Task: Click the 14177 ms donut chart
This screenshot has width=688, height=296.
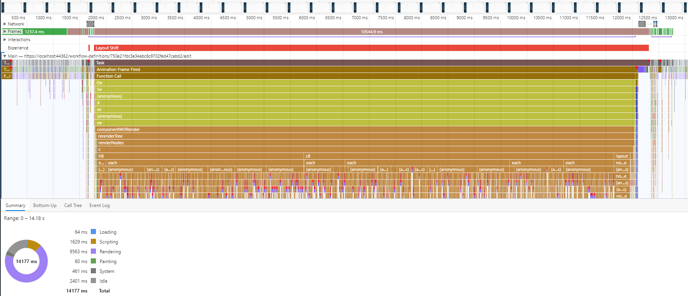Action: coord(26,261)
